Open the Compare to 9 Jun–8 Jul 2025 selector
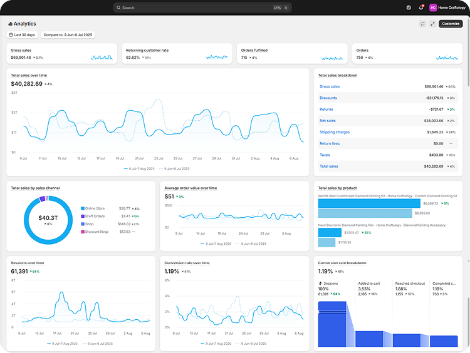The width and height of the screenshot is (470, 353). 68,34
